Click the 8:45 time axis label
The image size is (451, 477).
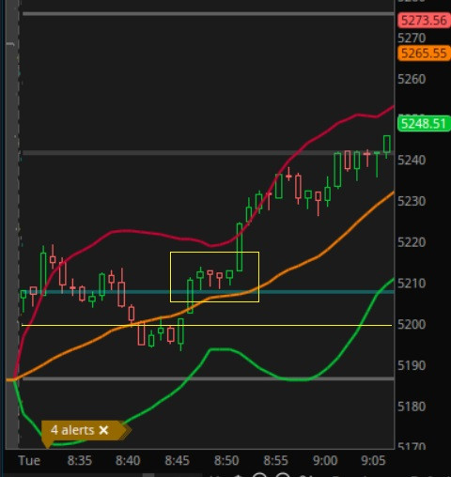click(x=178, y=461)
